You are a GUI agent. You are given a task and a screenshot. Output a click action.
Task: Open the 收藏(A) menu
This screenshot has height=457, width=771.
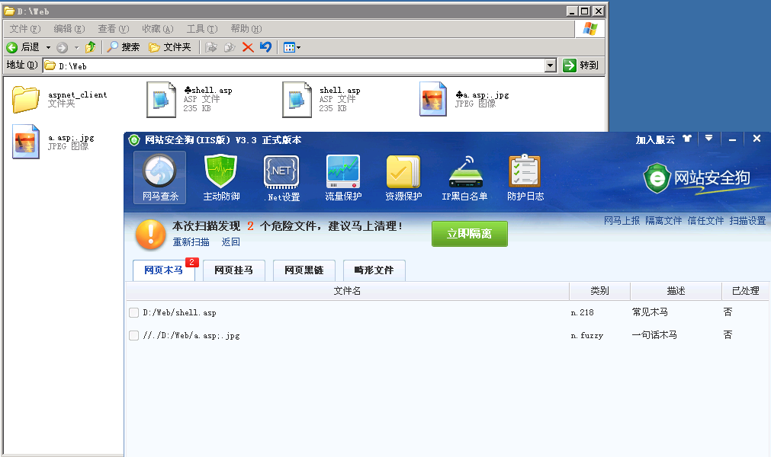tap(158, 29)
